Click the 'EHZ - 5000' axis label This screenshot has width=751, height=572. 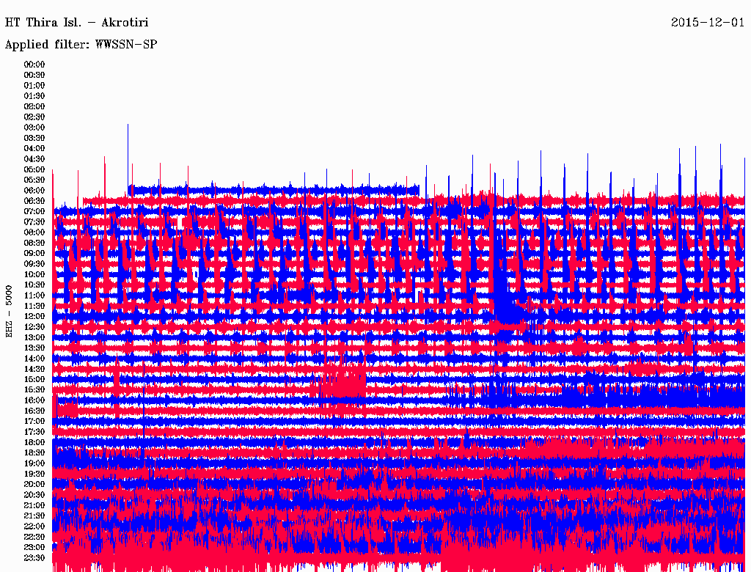coord(9,312)
